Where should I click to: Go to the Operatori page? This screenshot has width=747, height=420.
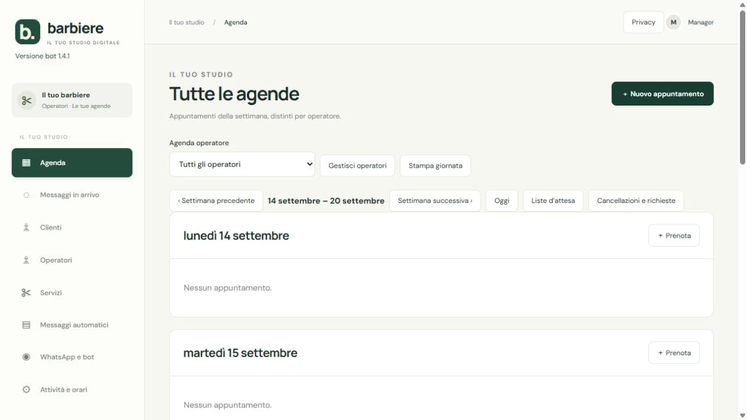coord(72,260)
